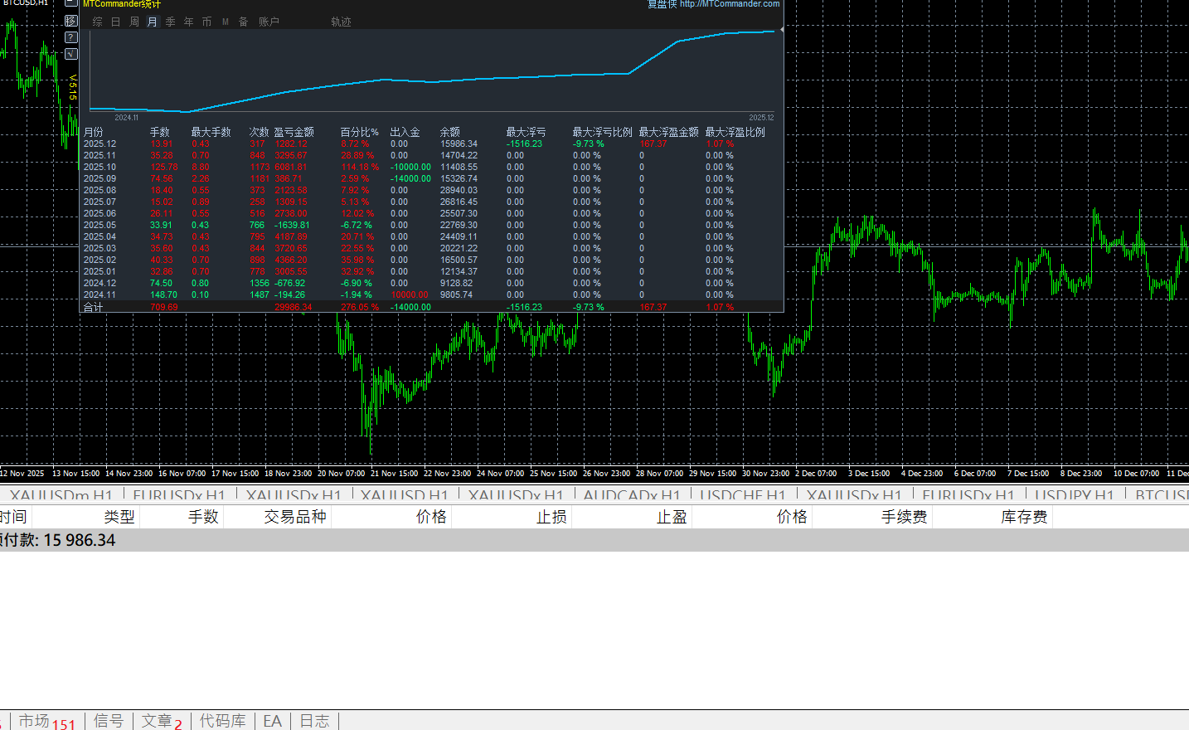
Task: Sort by 类型 column header
Action: click(119, 517)
